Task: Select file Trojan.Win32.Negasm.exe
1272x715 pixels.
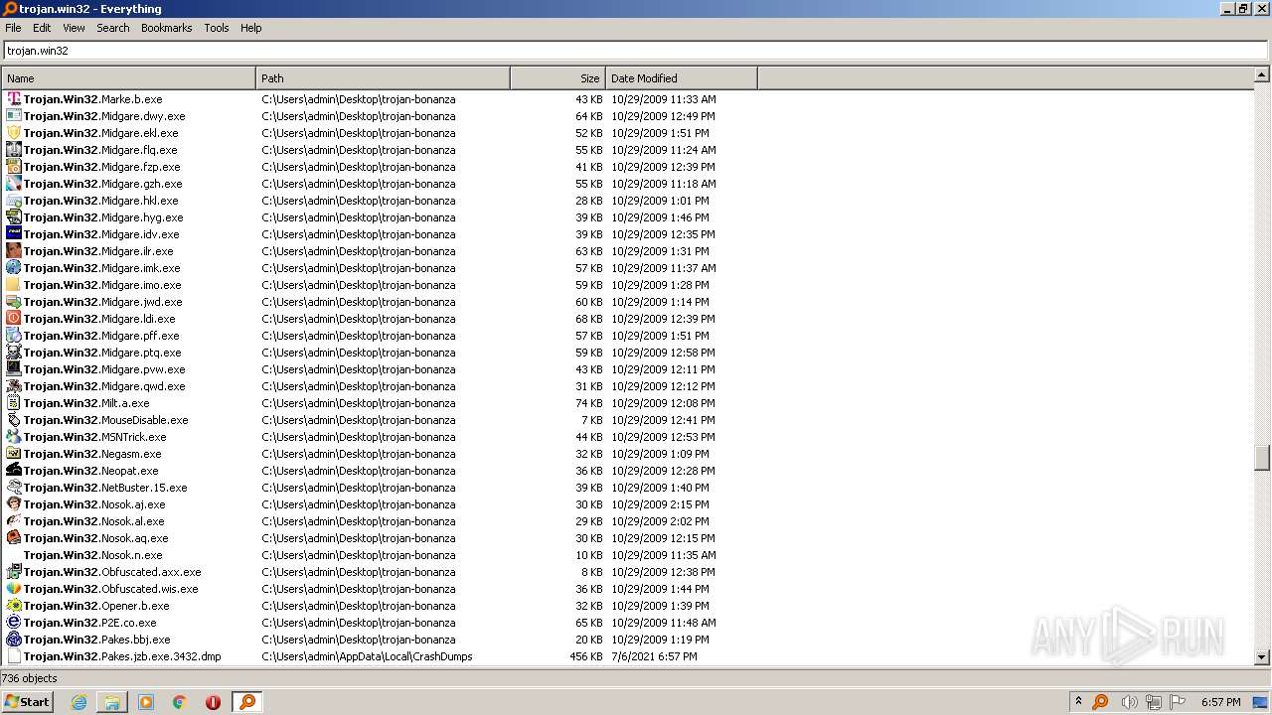Action: (92, 454)
